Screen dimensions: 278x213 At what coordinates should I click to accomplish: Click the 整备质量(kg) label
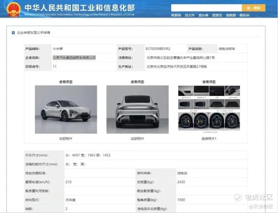(147, 200)
